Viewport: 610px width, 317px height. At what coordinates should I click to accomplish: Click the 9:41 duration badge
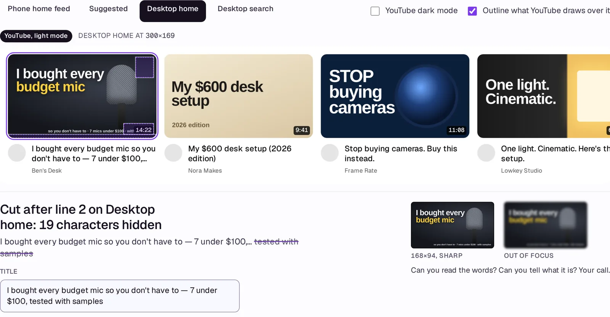(x=302, y=130)
